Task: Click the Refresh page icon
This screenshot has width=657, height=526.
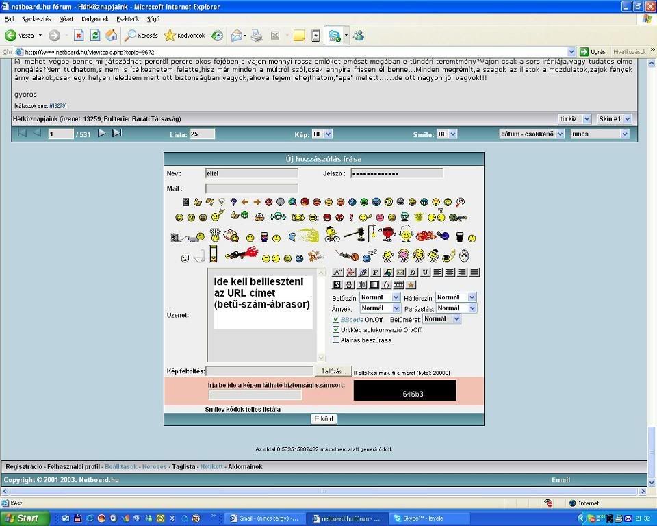Action: click(x=95, y=36)
